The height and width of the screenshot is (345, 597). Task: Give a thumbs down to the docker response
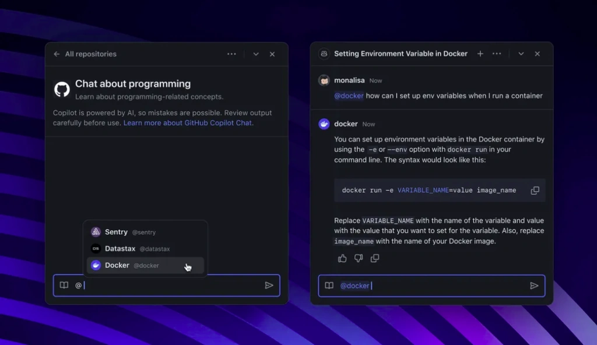359,259
